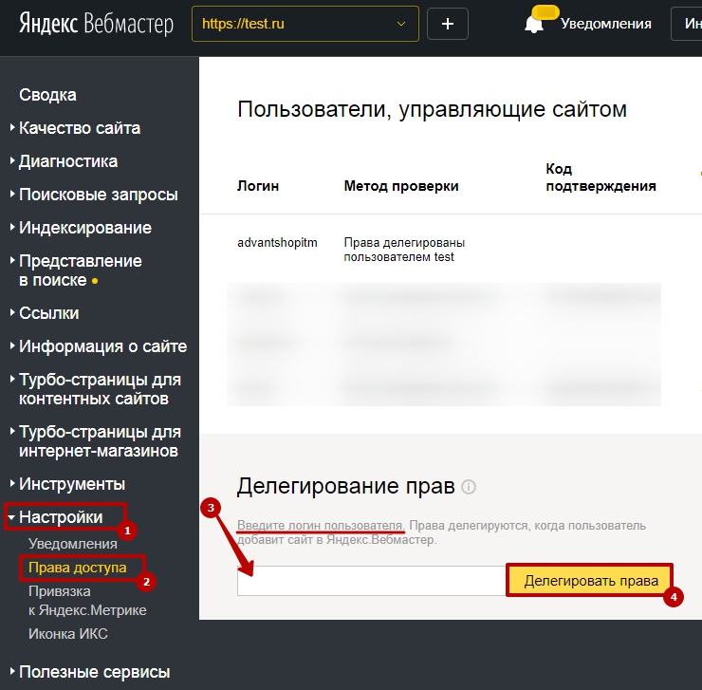Expand the Диагностика menu section
The height and width of the screenshot is (690, 702).
68,161
